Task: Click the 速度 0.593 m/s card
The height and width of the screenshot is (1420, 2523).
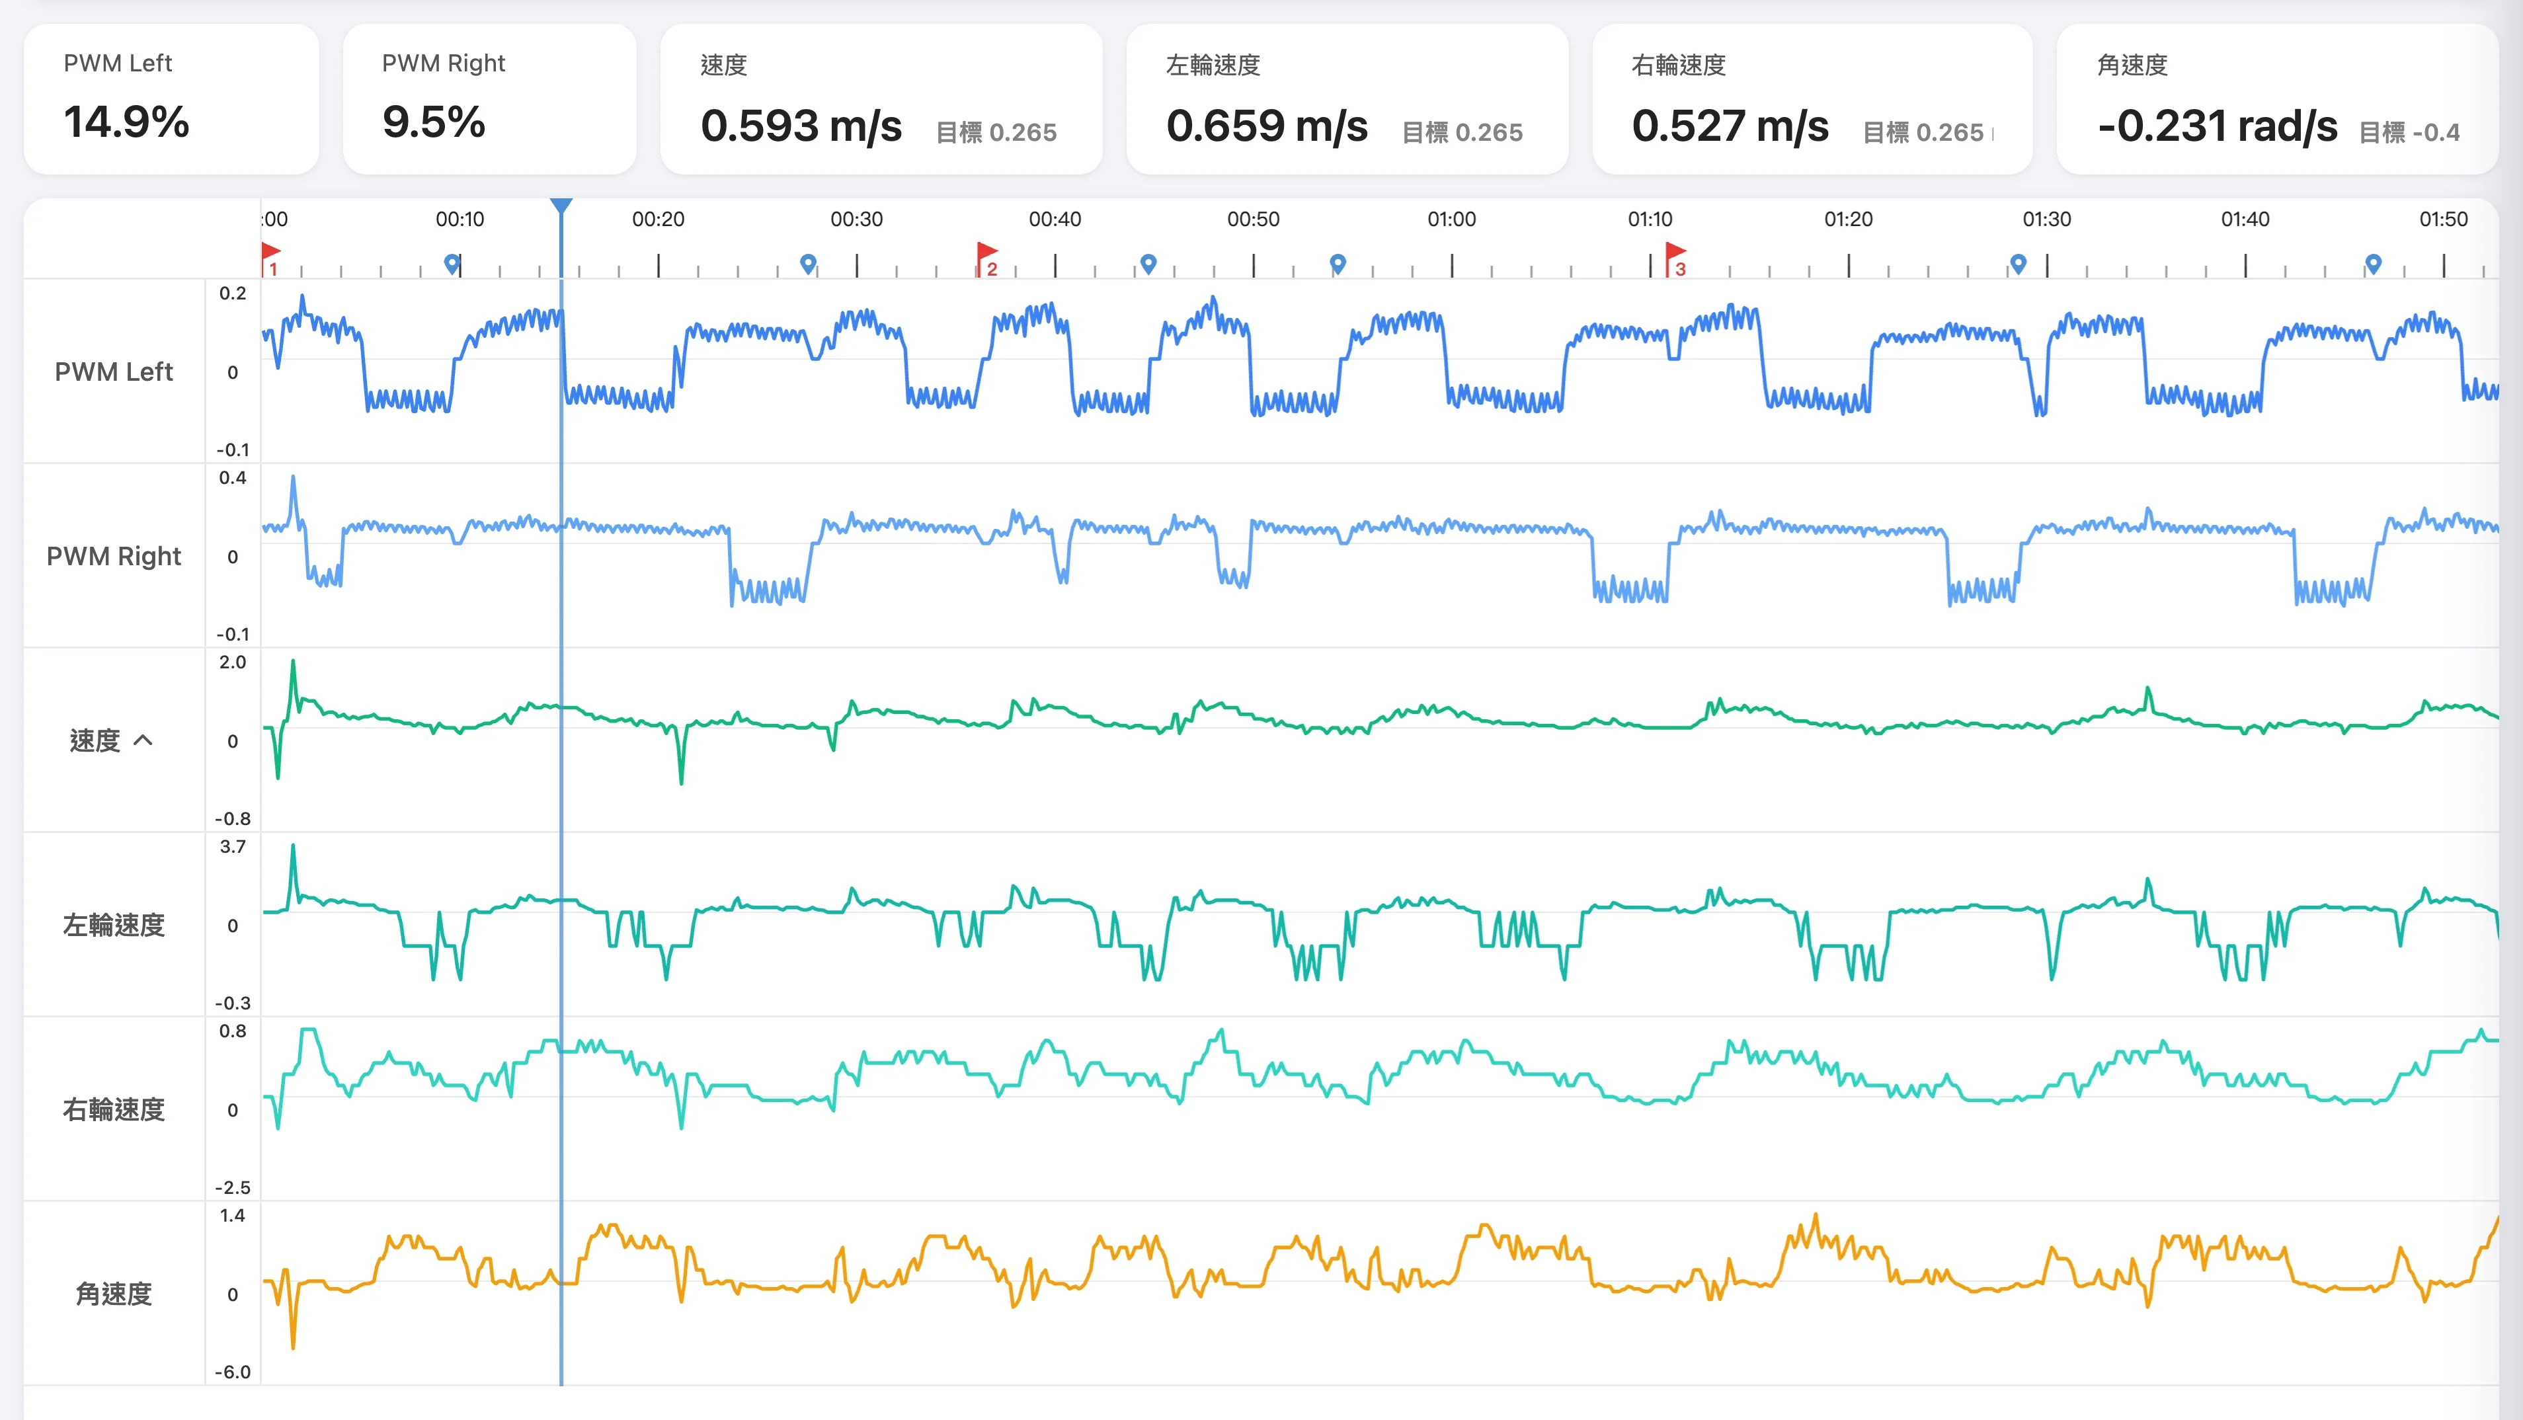Action: pos(881,99)
